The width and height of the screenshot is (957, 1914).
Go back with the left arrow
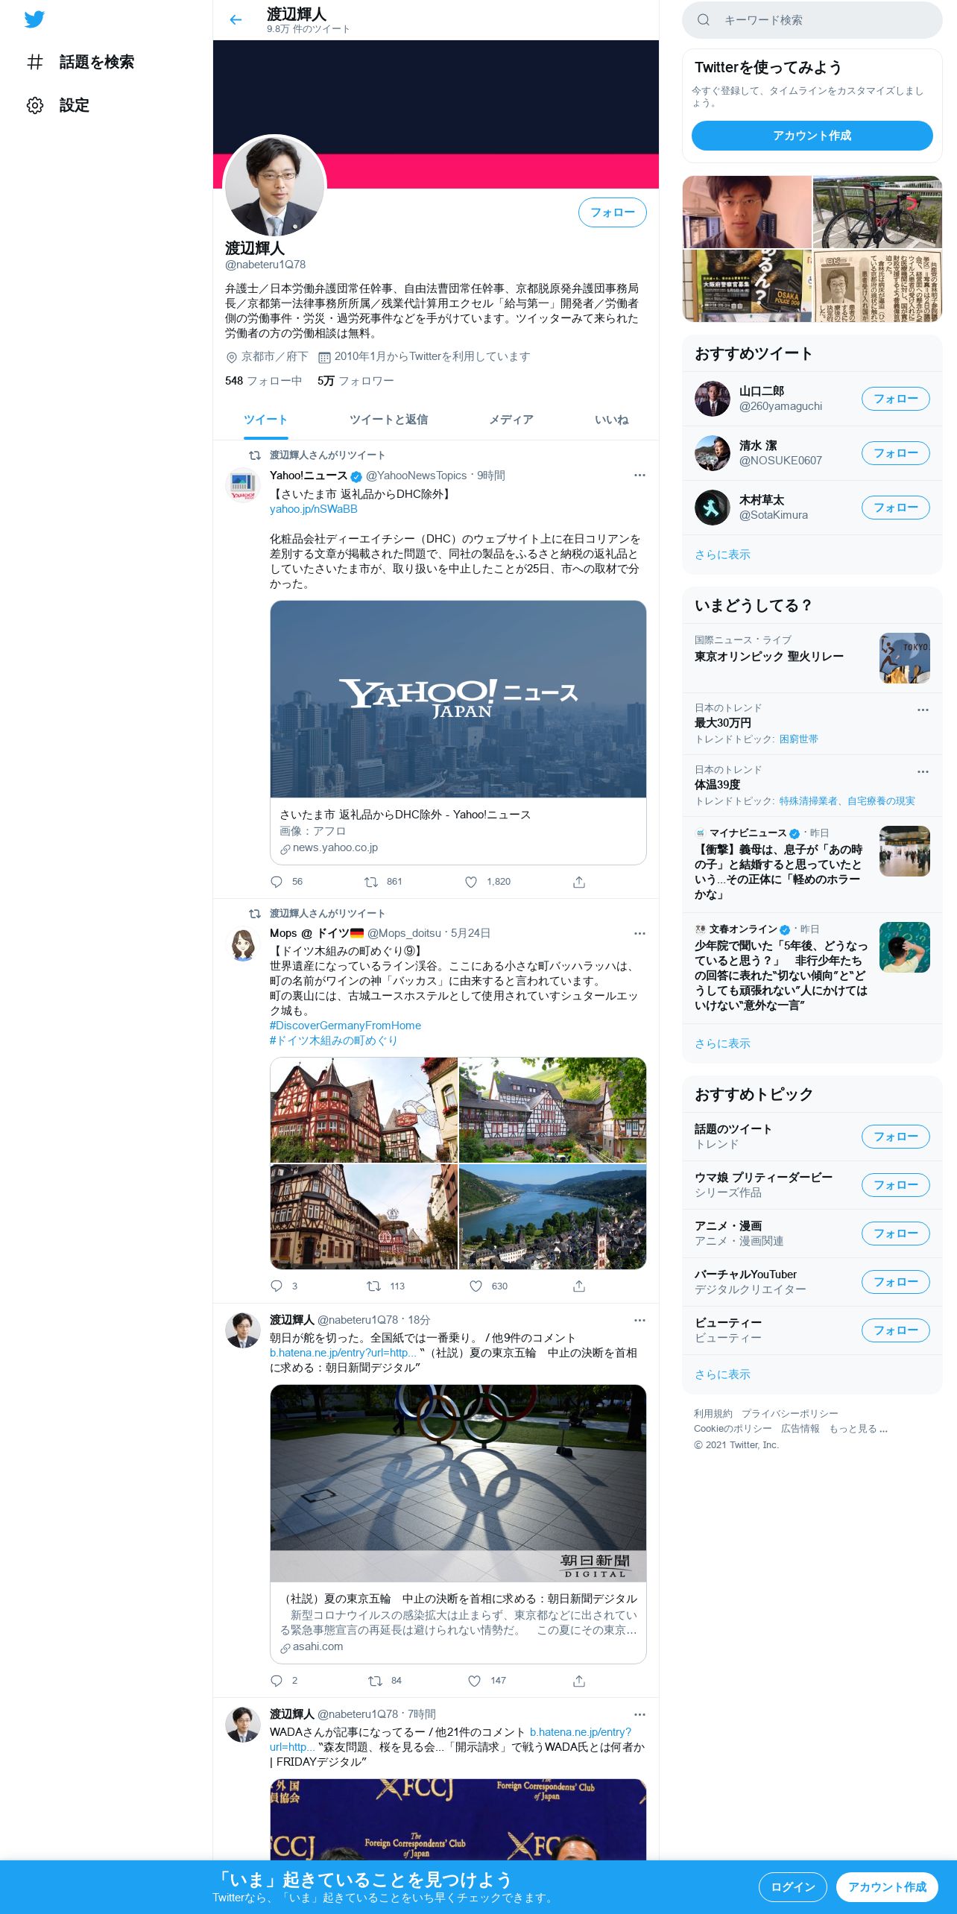point(236,20)
